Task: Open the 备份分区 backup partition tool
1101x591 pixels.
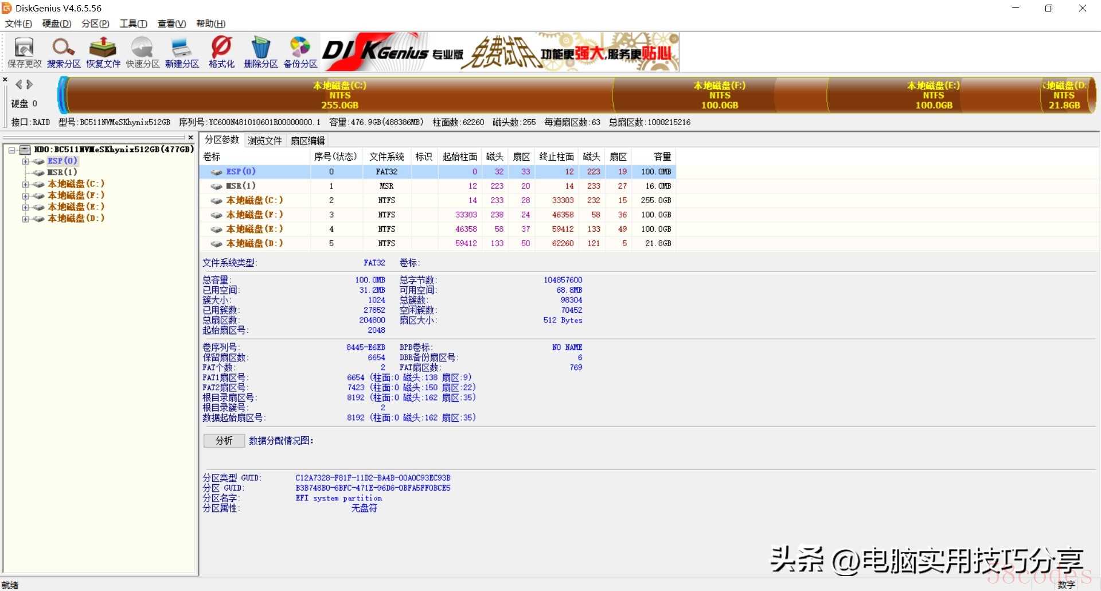Action: click(300, 52)
